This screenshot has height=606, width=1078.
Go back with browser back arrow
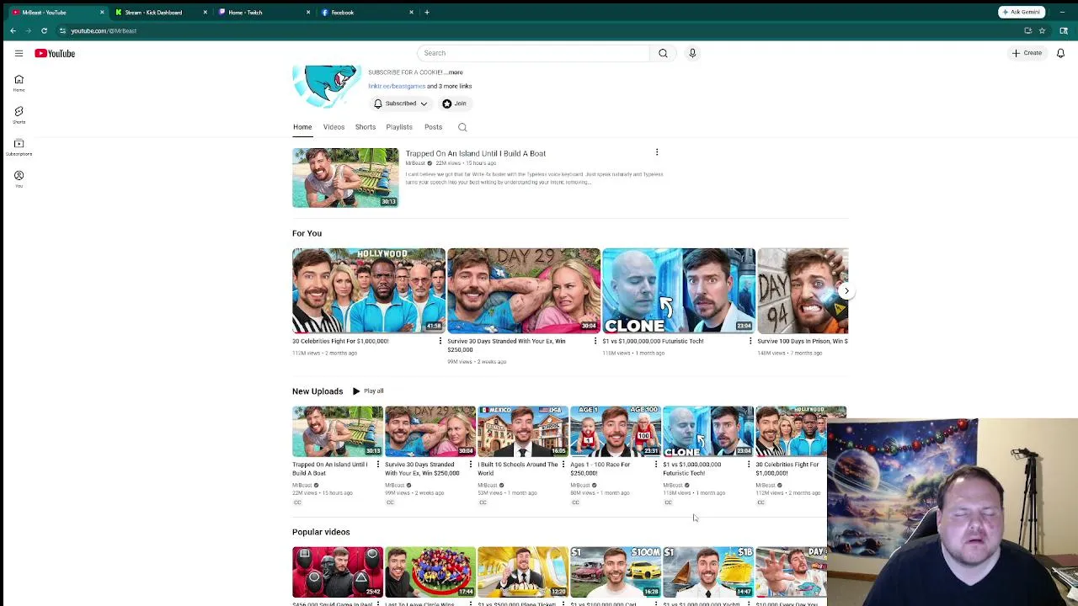point(13,31)
